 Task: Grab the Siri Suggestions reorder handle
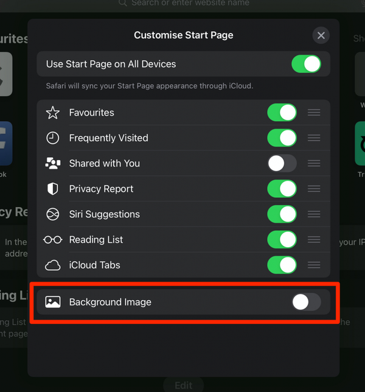pyautogui.click(x=314, y=214)
